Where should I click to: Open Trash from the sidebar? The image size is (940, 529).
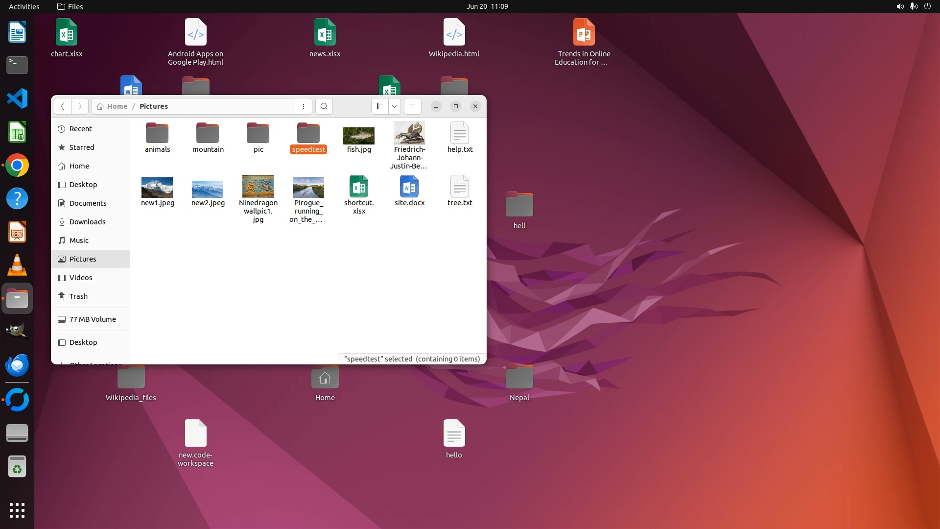coord(78,296)
